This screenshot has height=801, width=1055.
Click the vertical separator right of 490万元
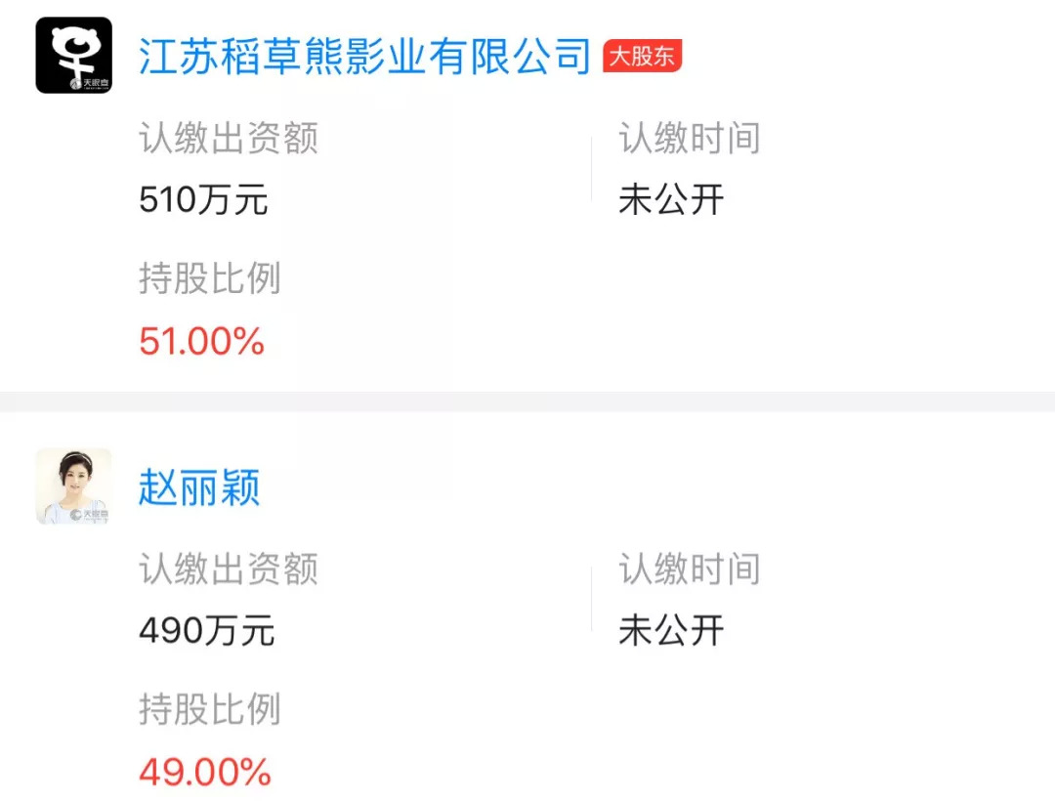[x=591, y=600]
